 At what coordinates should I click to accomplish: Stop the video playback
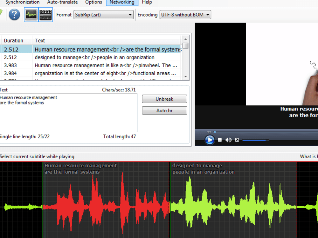tap(220, 140)
